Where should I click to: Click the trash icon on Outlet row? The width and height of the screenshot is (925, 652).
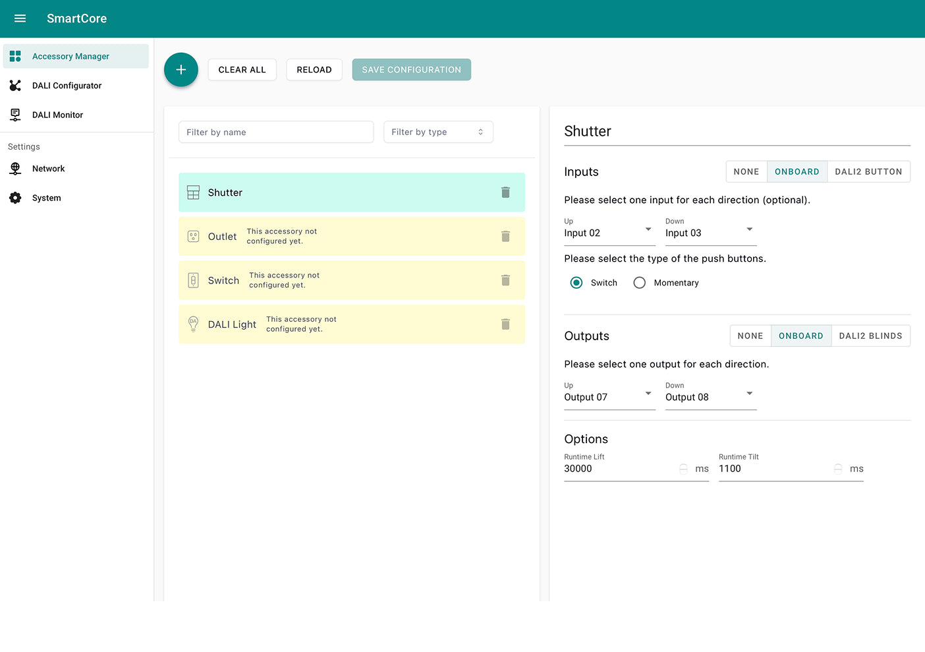505,236
